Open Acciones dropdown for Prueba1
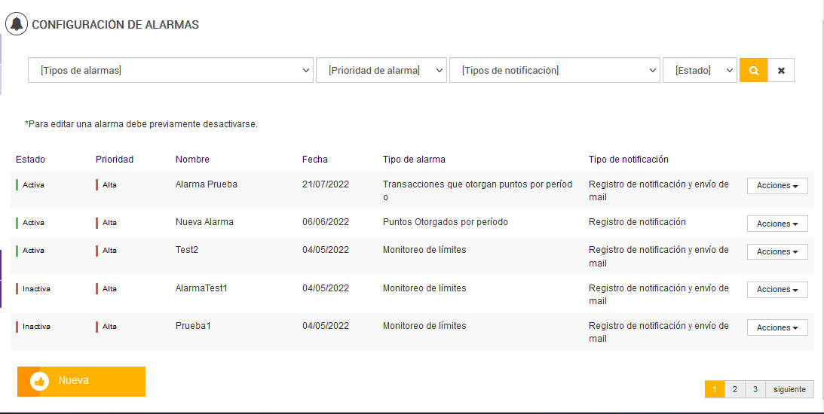This screenshot has height=414, width=824. (x=777, y=327)
